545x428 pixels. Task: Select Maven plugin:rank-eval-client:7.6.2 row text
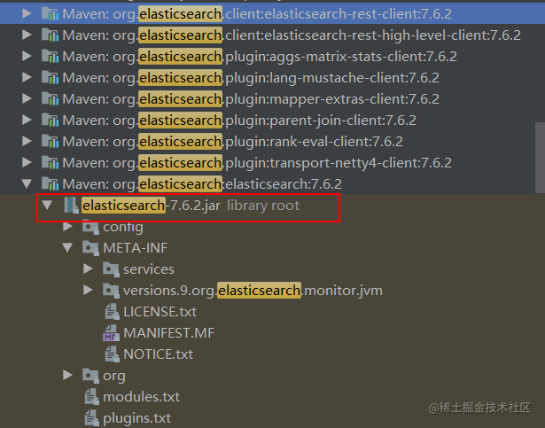(x=232, y=142)
